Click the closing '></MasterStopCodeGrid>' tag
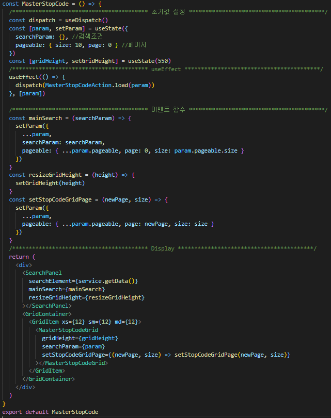 tap(72, 363)
